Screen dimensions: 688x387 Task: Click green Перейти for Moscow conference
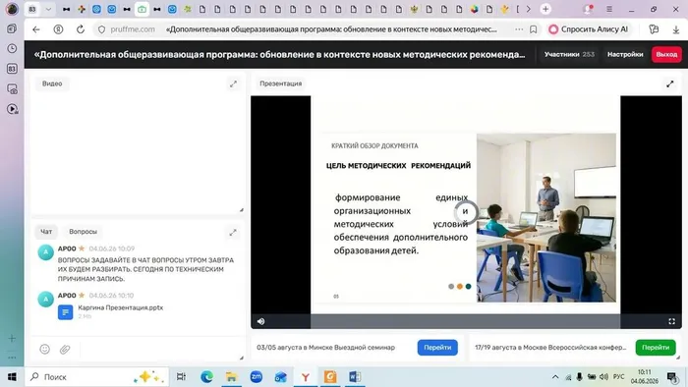656,347
